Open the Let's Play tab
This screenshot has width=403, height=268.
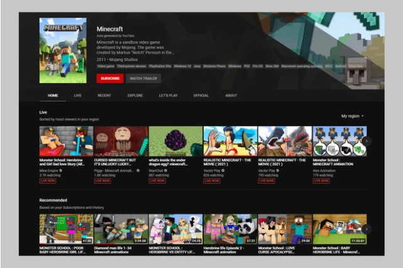click(x=168, y=95)
